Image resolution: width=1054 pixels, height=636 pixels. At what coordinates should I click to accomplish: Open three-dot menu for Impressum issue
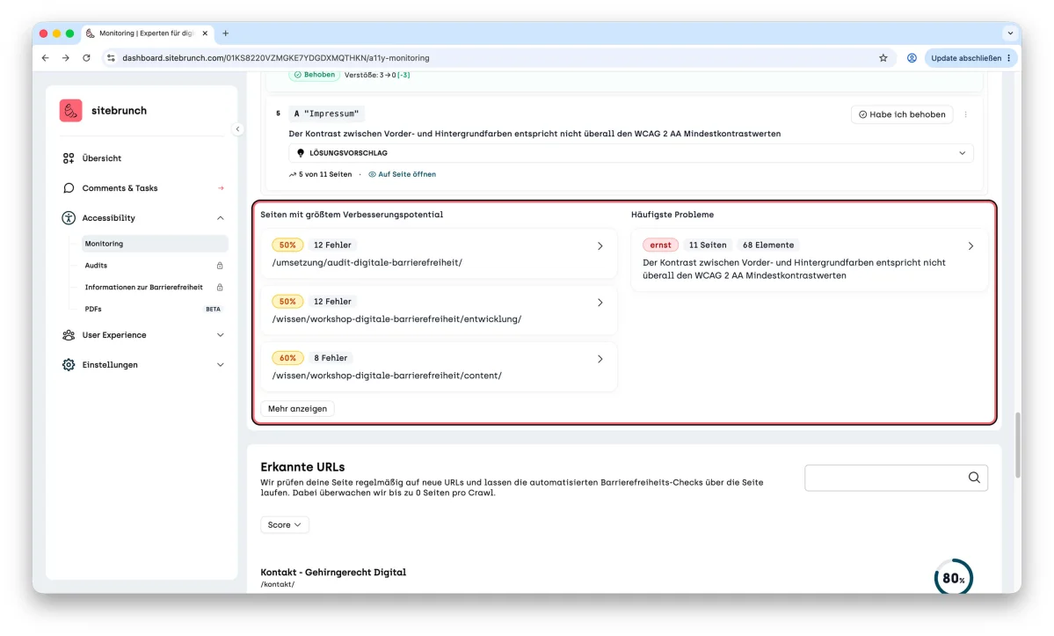click(966, 114)
